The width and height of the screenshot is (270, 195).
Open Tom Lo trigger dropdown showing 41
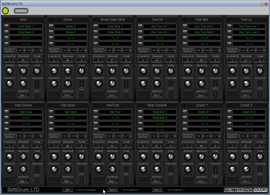coord(246,60)
